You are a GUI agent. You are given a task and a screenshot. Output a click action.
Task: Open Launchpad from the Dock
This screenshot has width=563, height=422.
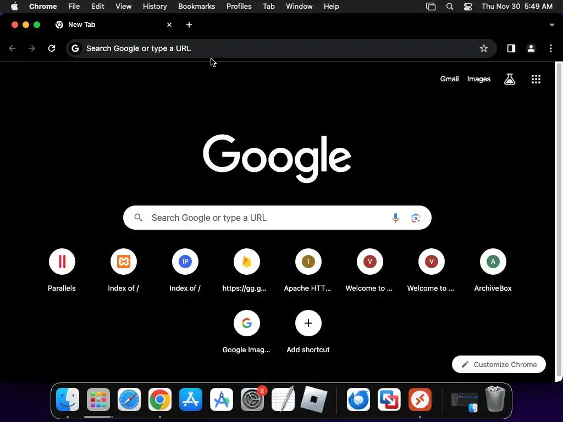pos(98,399)
